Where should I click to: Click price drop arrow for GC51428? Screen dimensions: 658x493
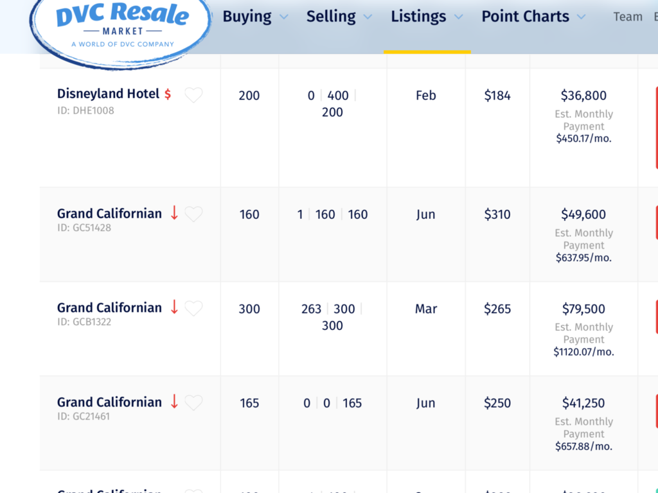tap(174, 213)
